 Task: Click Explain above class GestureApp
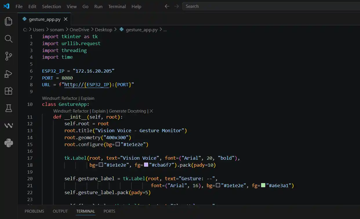pos(88,98)
